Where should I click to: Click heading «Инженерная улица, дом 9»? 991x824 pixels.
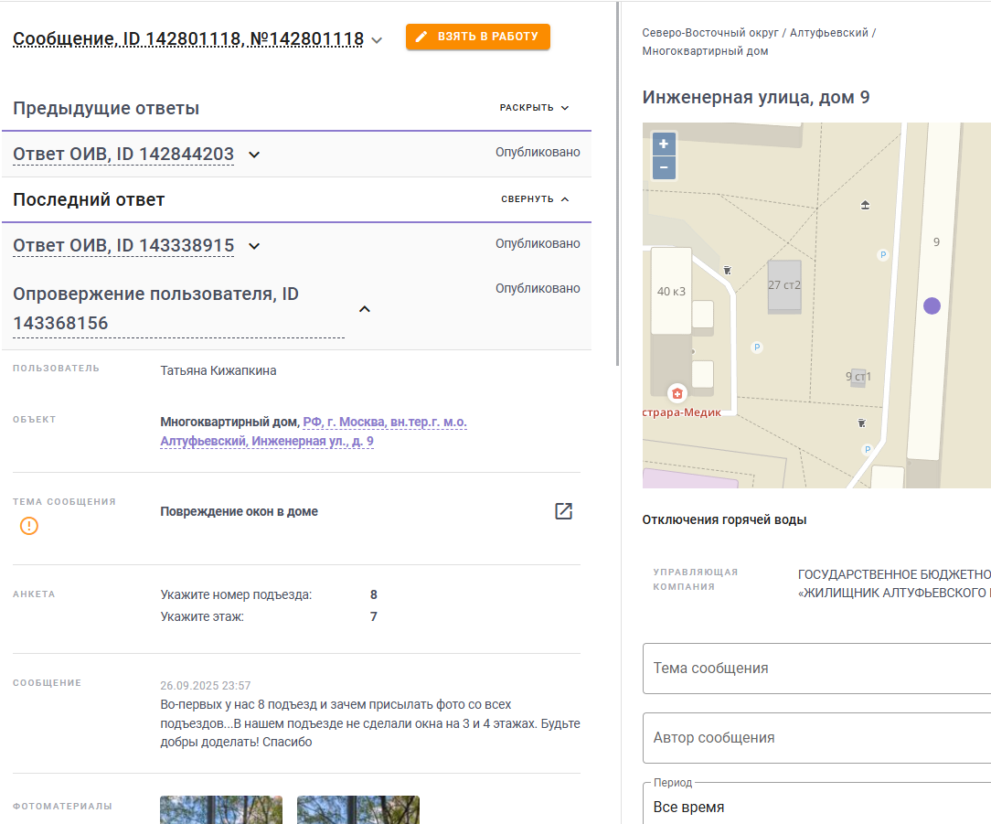click(756, 97)
